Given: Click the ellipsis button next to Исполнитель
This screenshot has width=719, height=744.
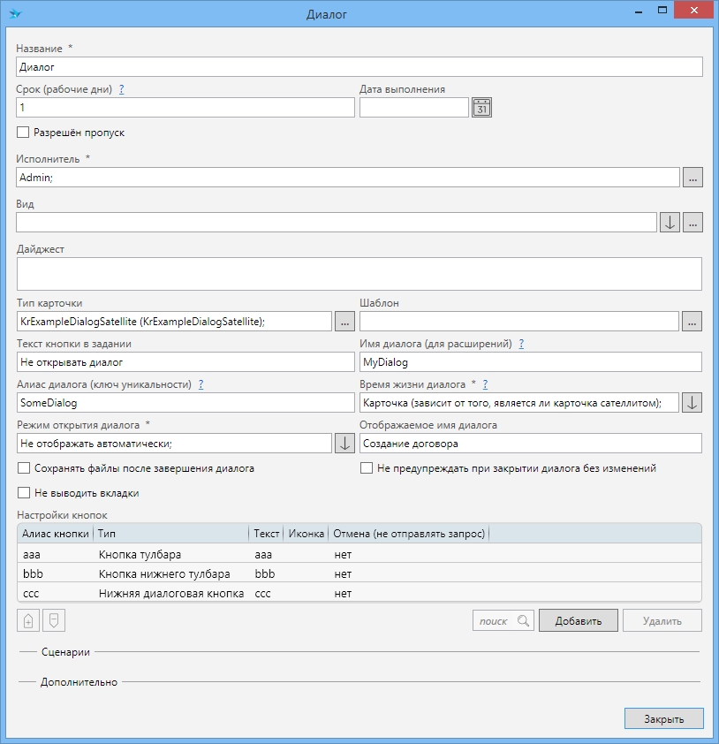Looking at the screenshot, I should pos(693,178).
